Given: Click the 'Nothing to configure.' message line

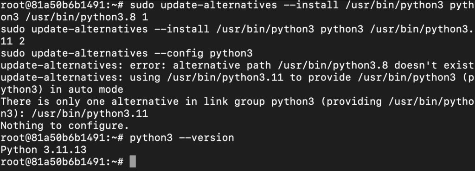Looking at the screenshot, I should (65, 126).
